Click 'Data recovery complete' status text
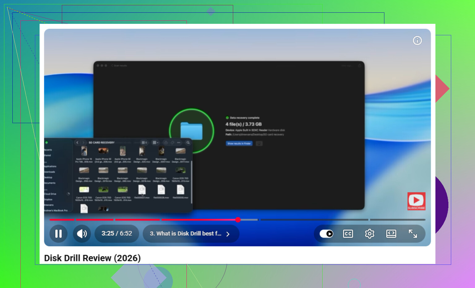The image size is (475, 288). (245, 118)
